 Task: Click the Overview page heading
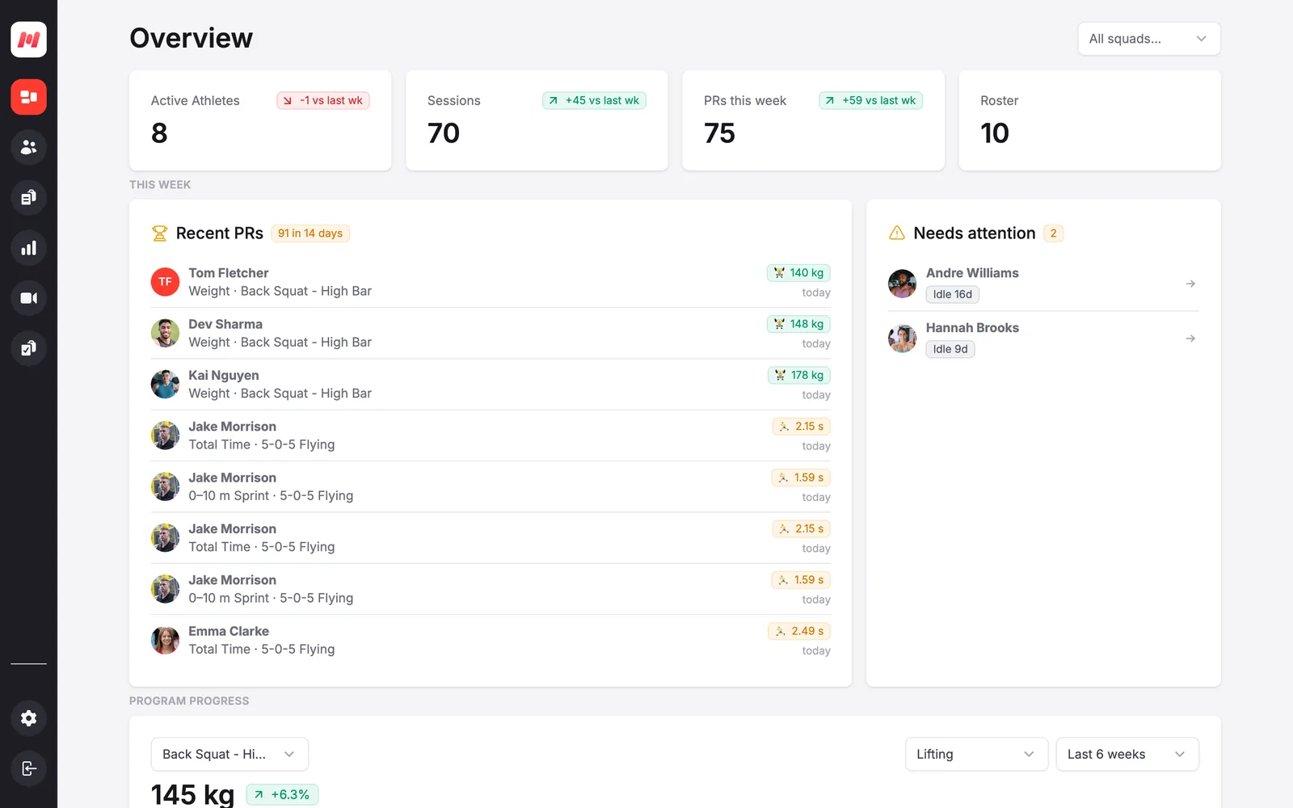coord(192,38)
